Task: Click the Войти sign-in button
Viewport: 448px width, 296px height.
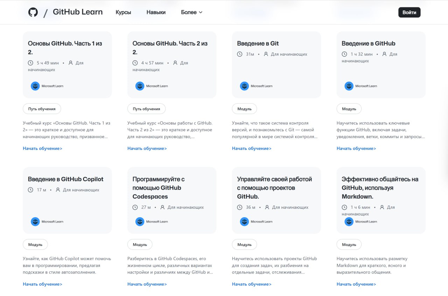Action: [409, 12]
